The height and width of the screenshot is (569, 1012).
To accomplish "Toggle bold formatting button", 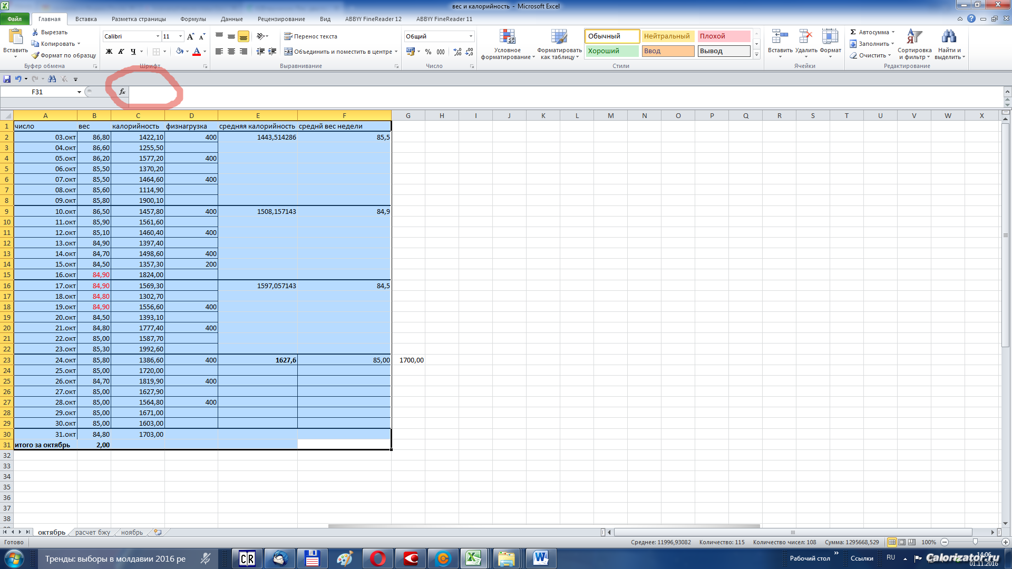I will click(109, 52).
